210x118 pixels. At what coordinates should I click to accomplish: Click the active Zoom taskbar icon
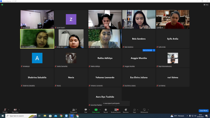click(72, 116)
